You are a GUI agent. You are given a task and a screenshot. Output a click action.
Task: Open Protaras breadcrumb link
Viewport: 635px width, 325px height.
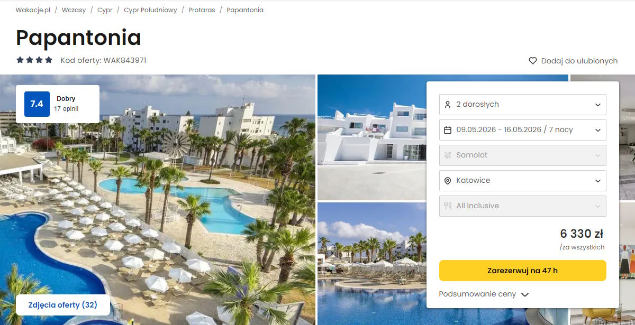202,10
